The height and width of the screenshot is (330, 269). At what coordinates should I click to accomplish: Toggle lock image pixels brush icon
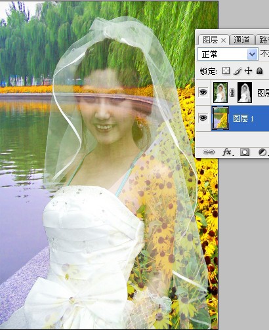pyautogui.click(x=238, y=71)
